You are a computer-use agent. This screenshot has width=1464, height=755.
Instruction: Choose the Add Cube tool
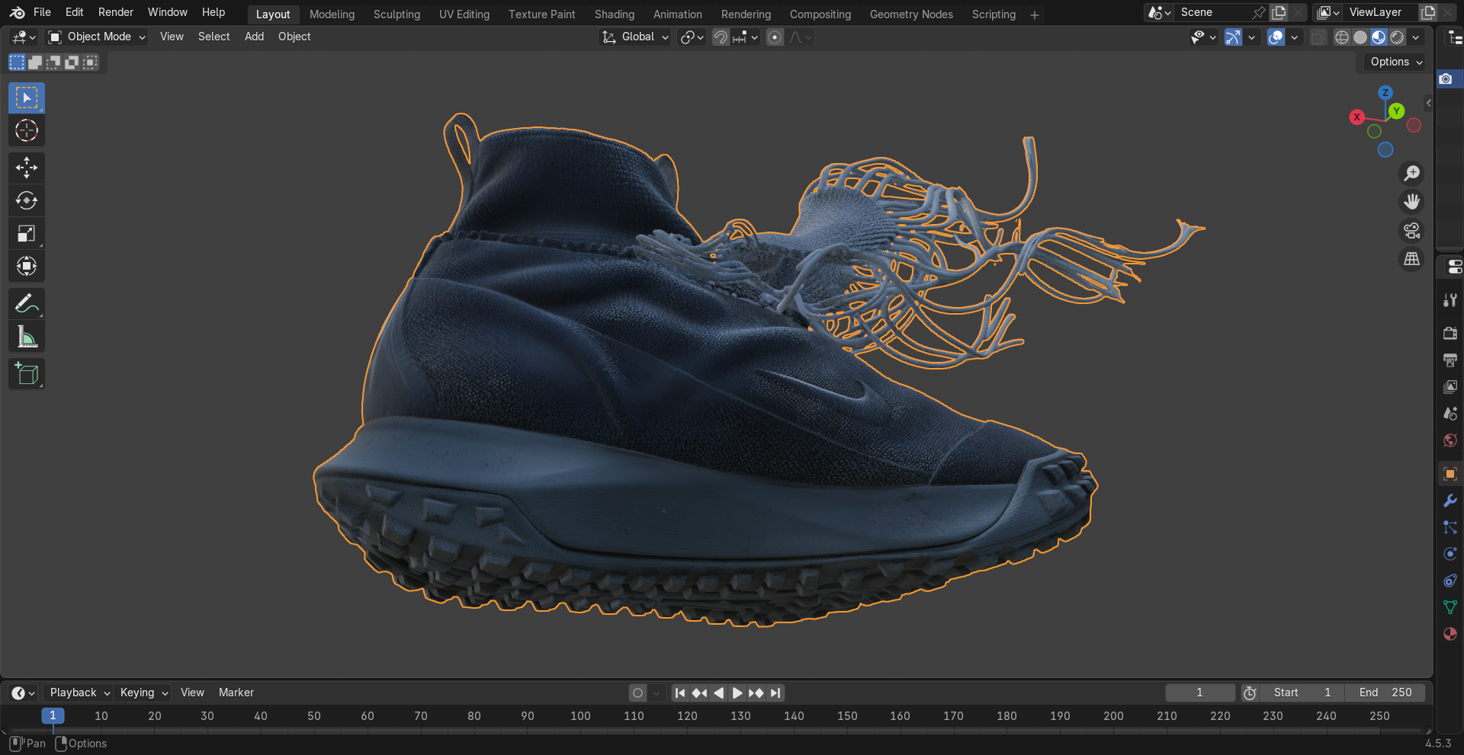[27, 373]
